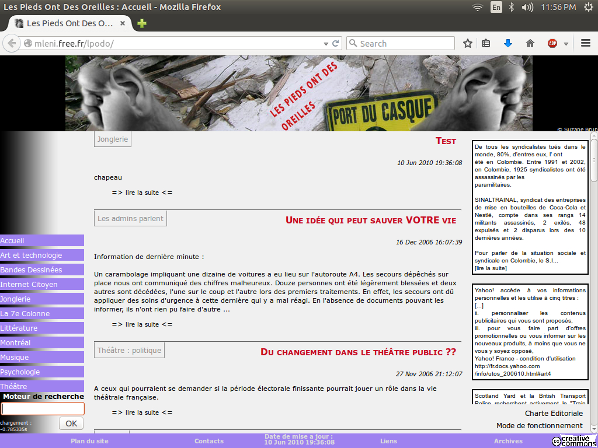Open the bookmarks list icon
The height and width of the screenshot is (448, 598).
(x=486, y=43)
